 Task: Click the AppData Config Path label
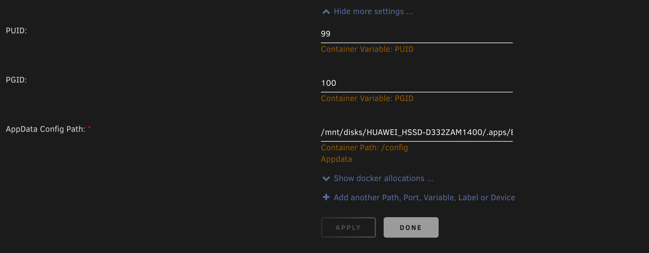(x=46, y=129)
